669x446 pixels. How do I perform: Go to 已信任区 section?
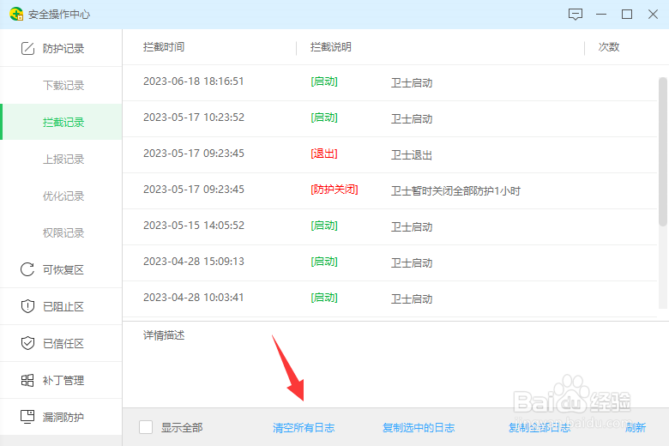coord(63,344)
